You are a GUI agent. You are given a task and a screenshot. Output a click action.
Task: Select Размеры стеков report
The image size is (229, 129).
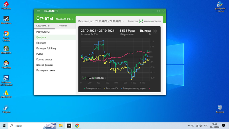point(55,70)
